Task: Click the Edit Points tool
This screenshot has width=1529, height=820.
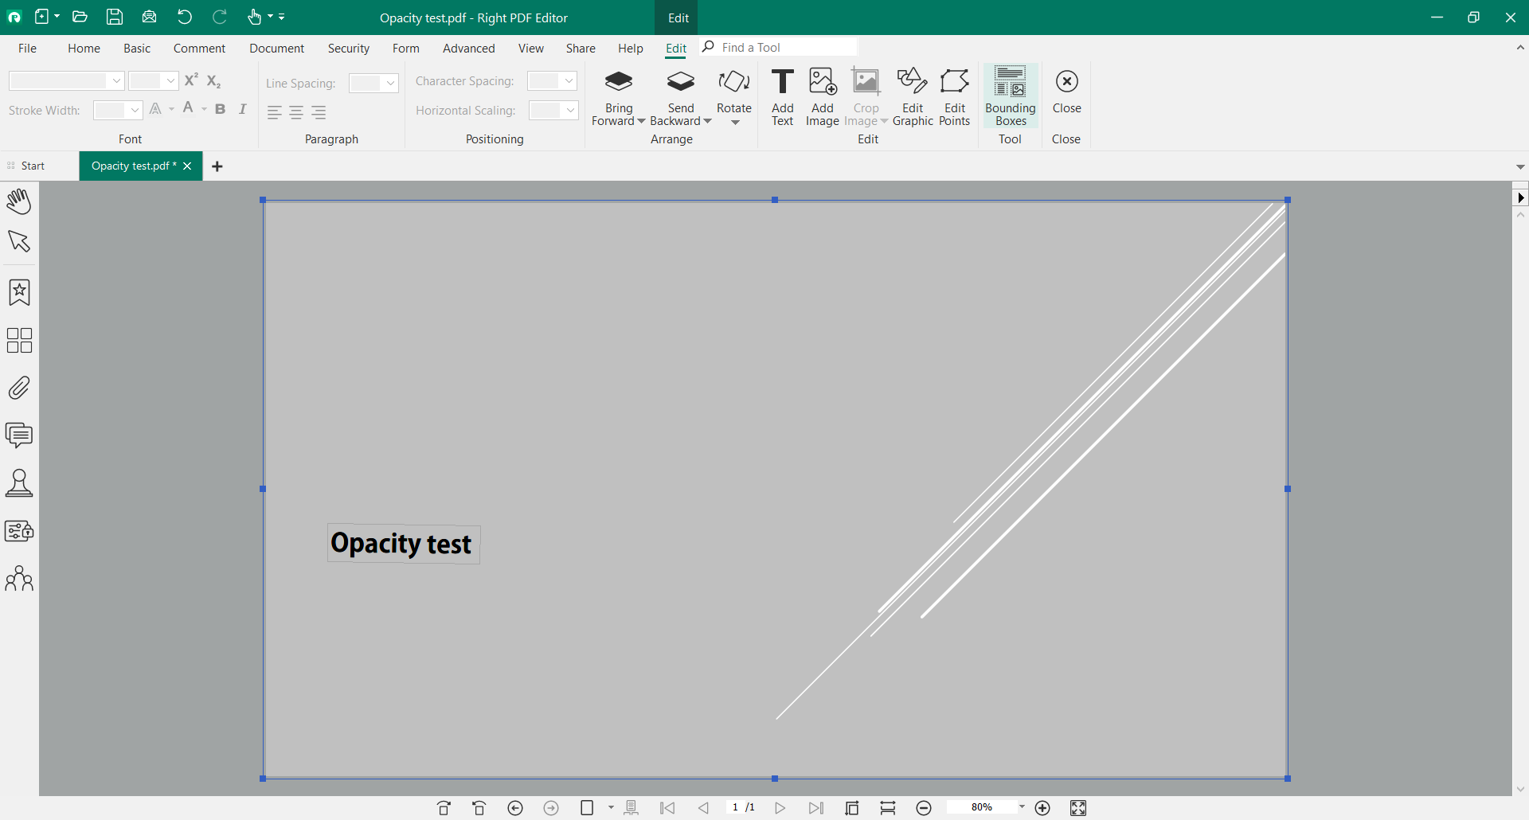Action: point(954,97)
